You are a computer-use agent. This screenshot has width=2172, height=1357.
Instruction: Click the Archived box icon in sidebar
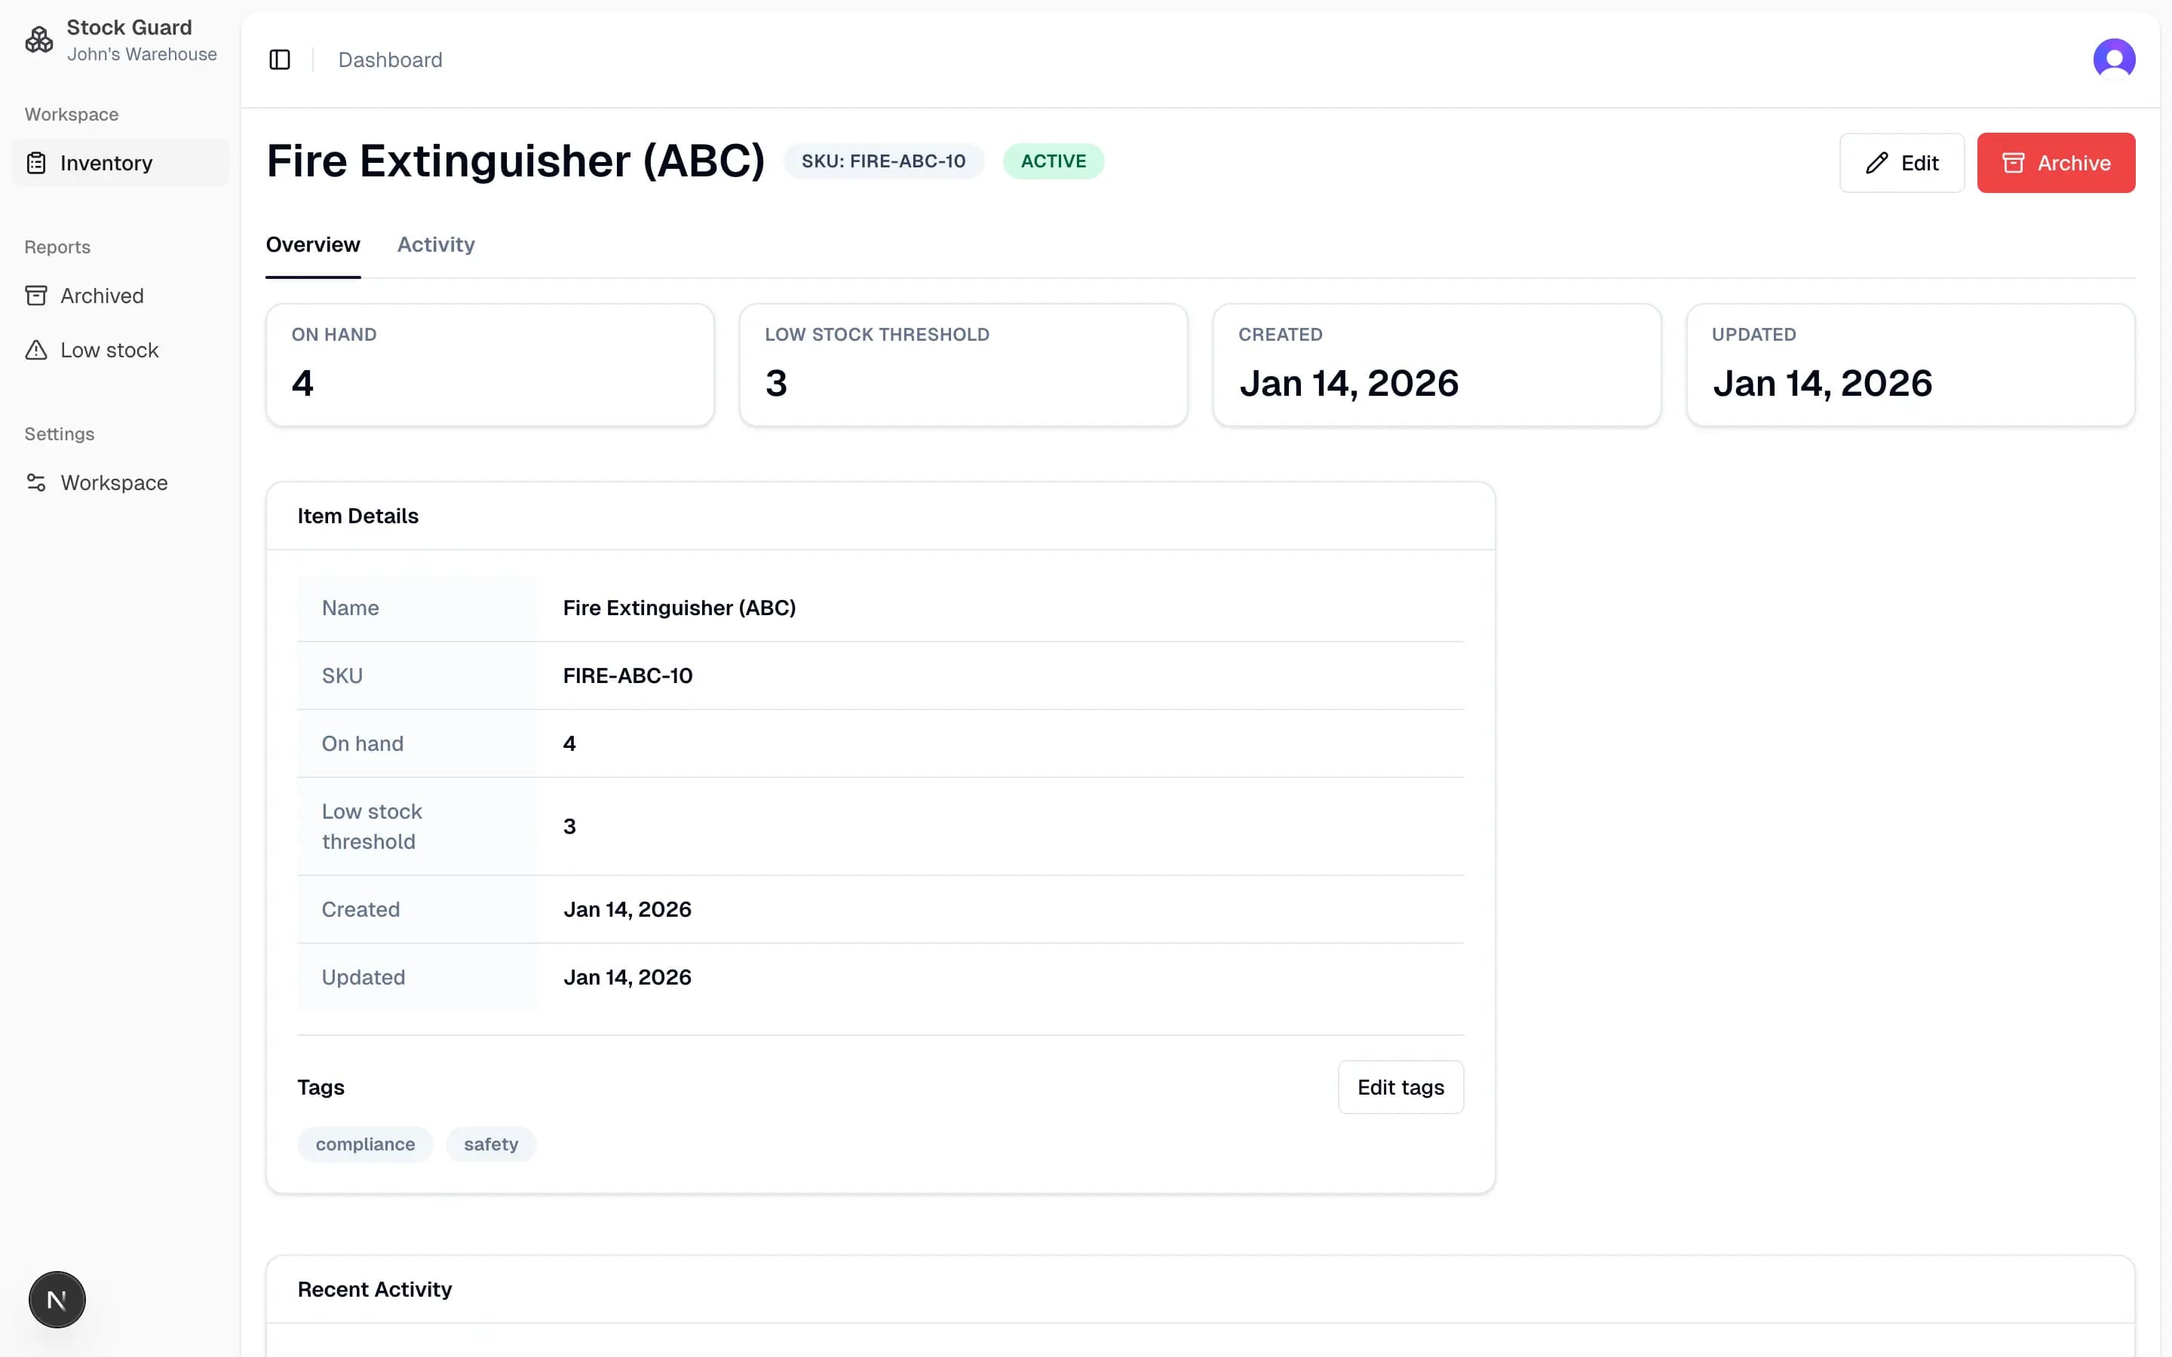point(36,296)
